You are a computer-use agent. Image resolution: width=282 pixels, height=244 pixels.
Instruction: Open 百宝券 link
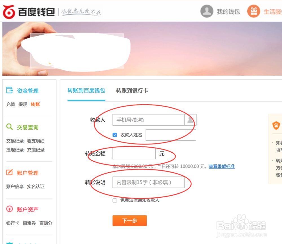29,223
